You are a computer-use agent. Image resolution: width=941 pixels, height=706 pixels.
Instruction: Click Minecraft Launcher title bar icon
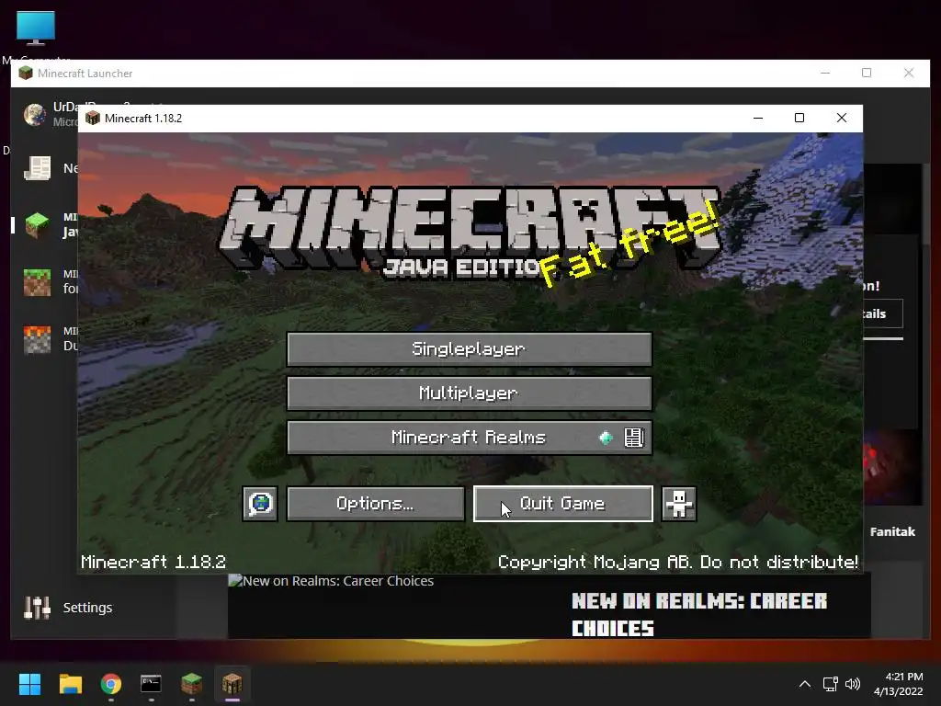pos(25,74)
